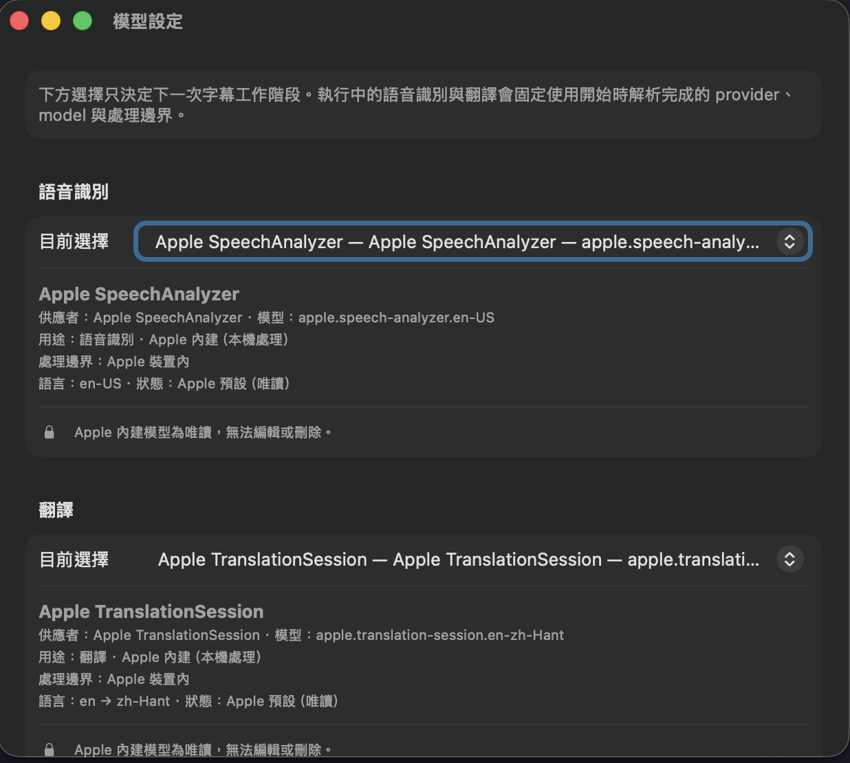Click the 目前選擇 label in 語音識別 section

click(x=74, y=241)
